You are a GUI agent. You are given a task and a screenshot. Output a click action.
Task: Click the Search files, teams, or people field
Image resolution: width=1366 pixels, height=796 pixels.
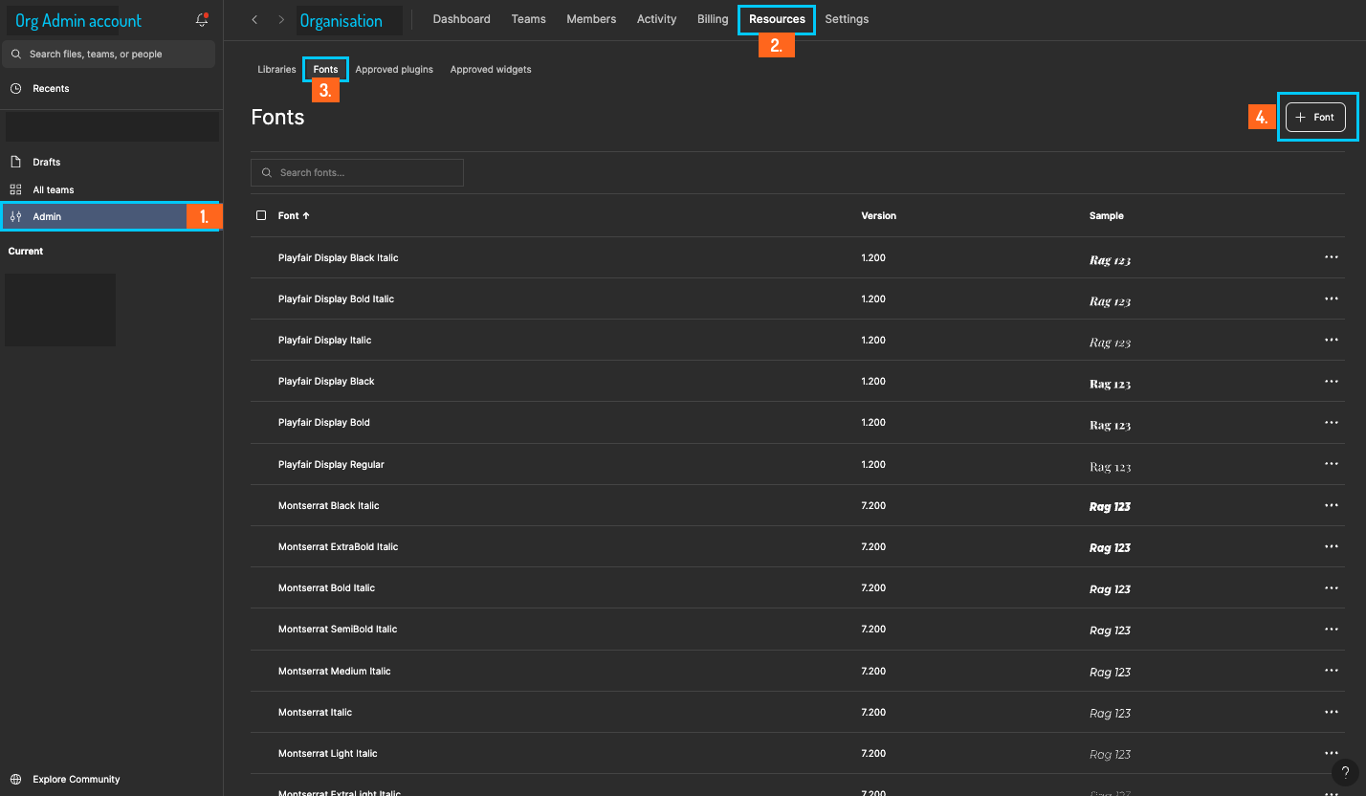coord(109,55)
